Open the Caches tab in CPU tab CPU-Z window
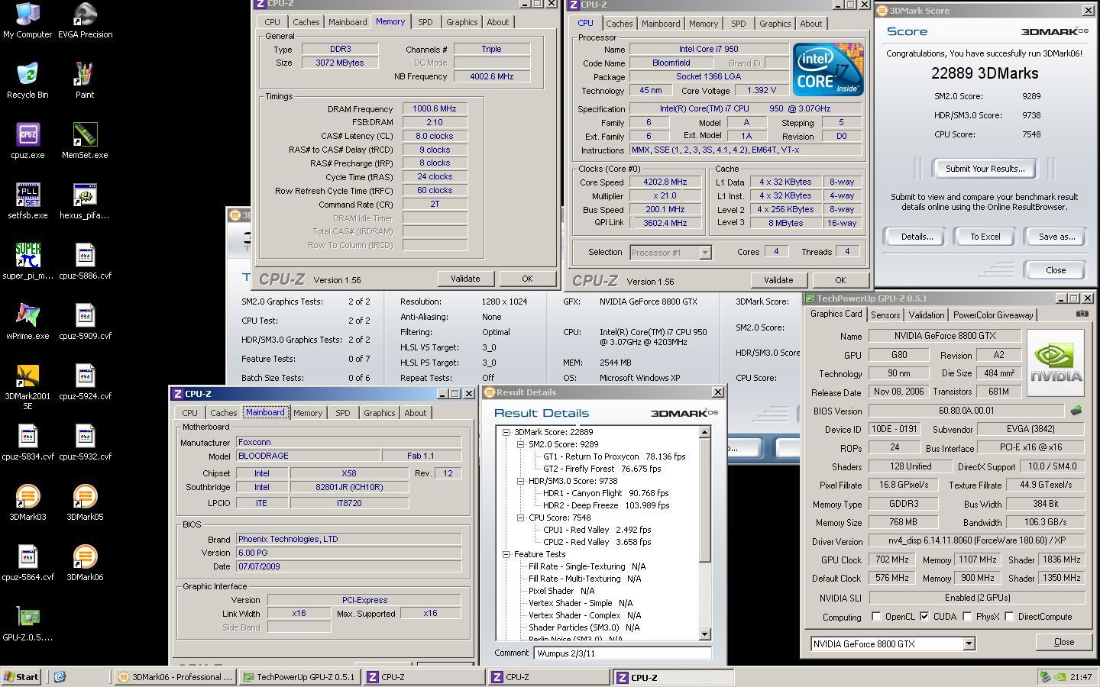 click(620, 24)
